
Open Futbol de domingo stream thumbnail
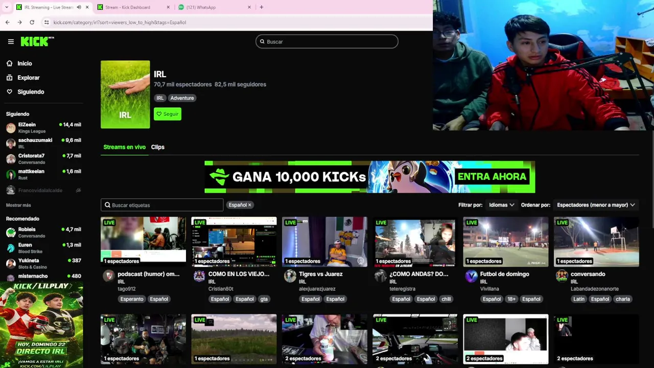point(506,241)
